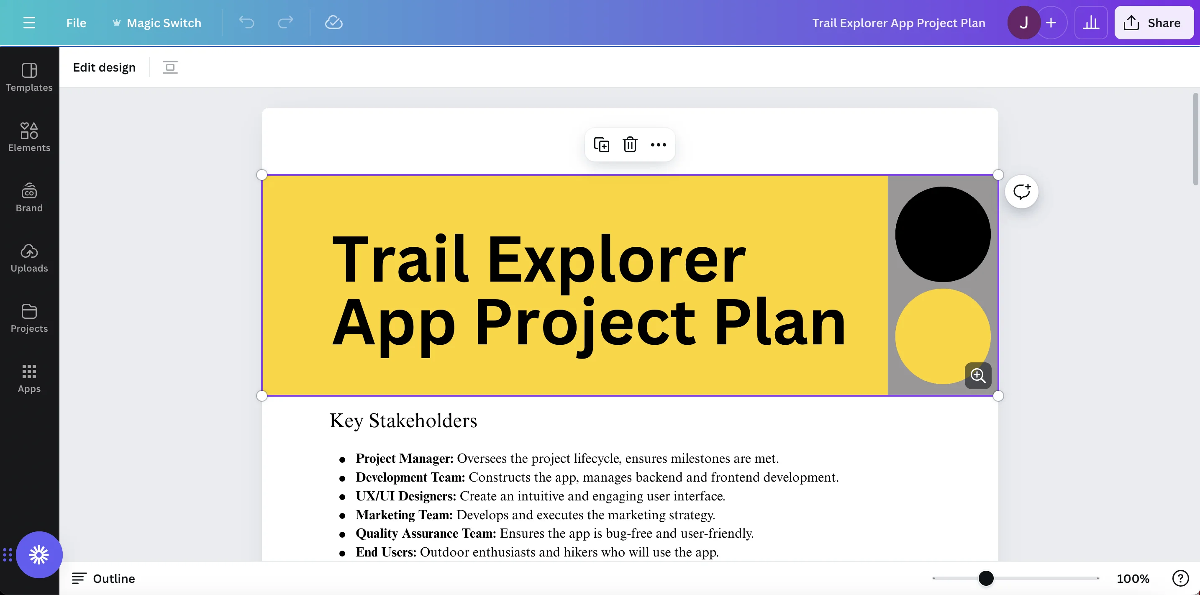Click the magnifier zoom icon on banner

(977, 376)
